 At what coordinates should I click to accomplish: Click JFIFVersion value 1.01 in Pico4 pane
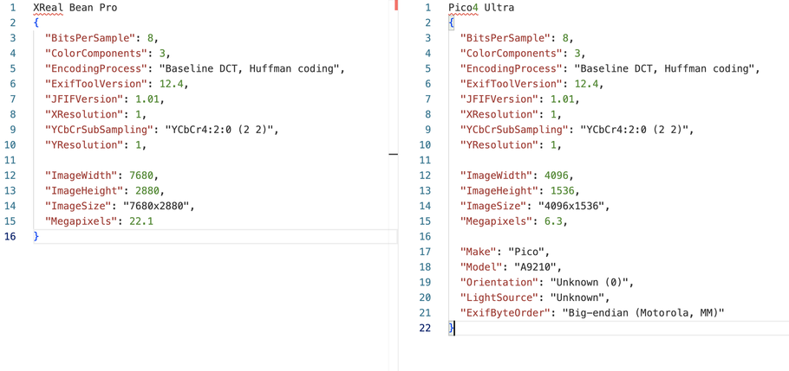click(563, 99)
